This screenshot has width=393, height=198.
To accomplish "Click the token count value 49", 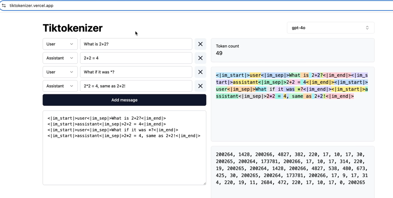I will point(219,53).
